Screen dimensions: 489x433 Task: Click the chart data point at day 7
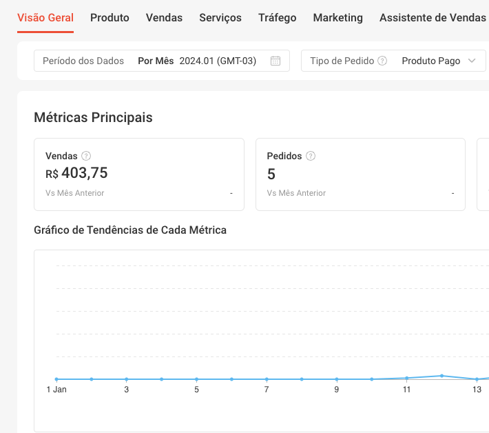(267, 379)
